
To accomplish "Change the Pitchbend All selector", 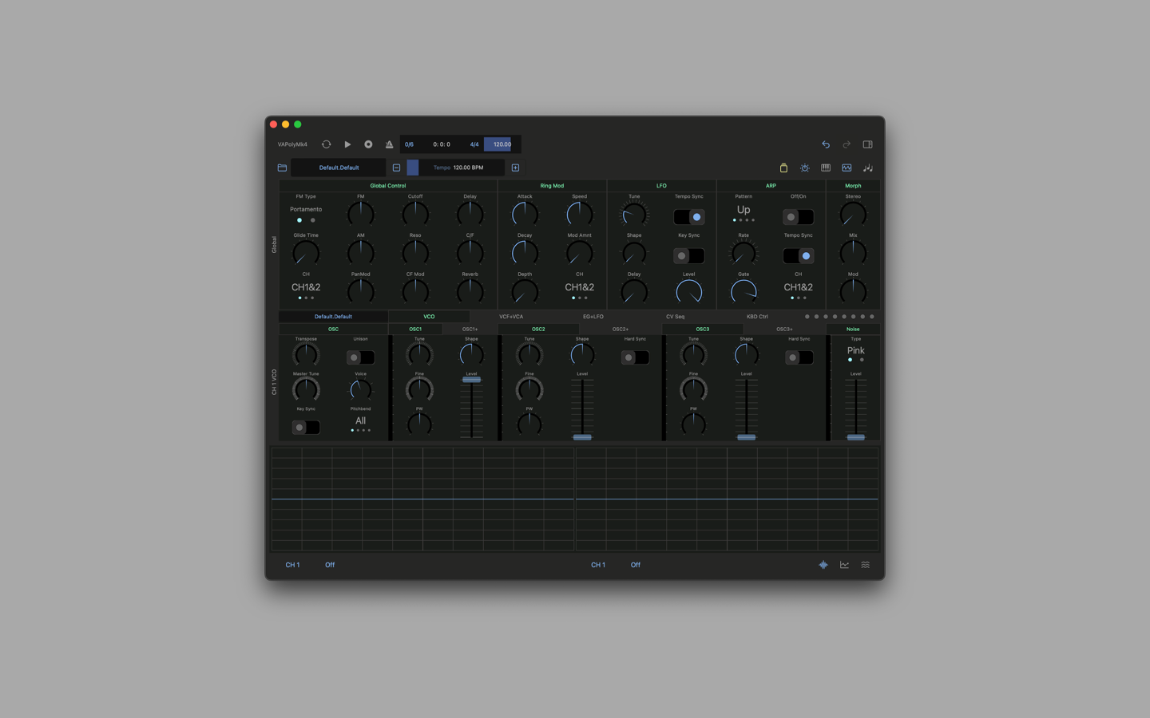I will pos(360,421).
